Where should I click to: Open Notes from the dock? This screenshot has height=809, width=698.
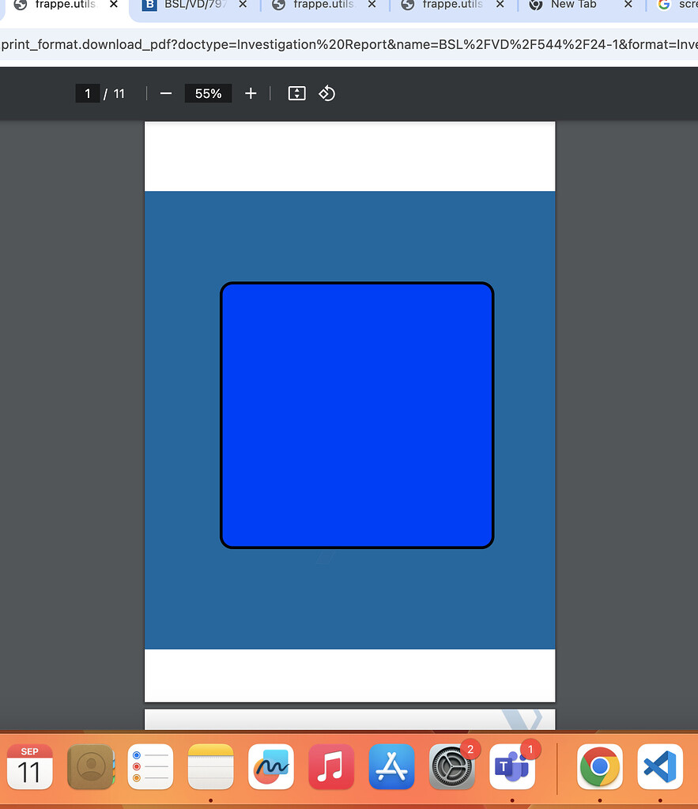click(211, 767)
